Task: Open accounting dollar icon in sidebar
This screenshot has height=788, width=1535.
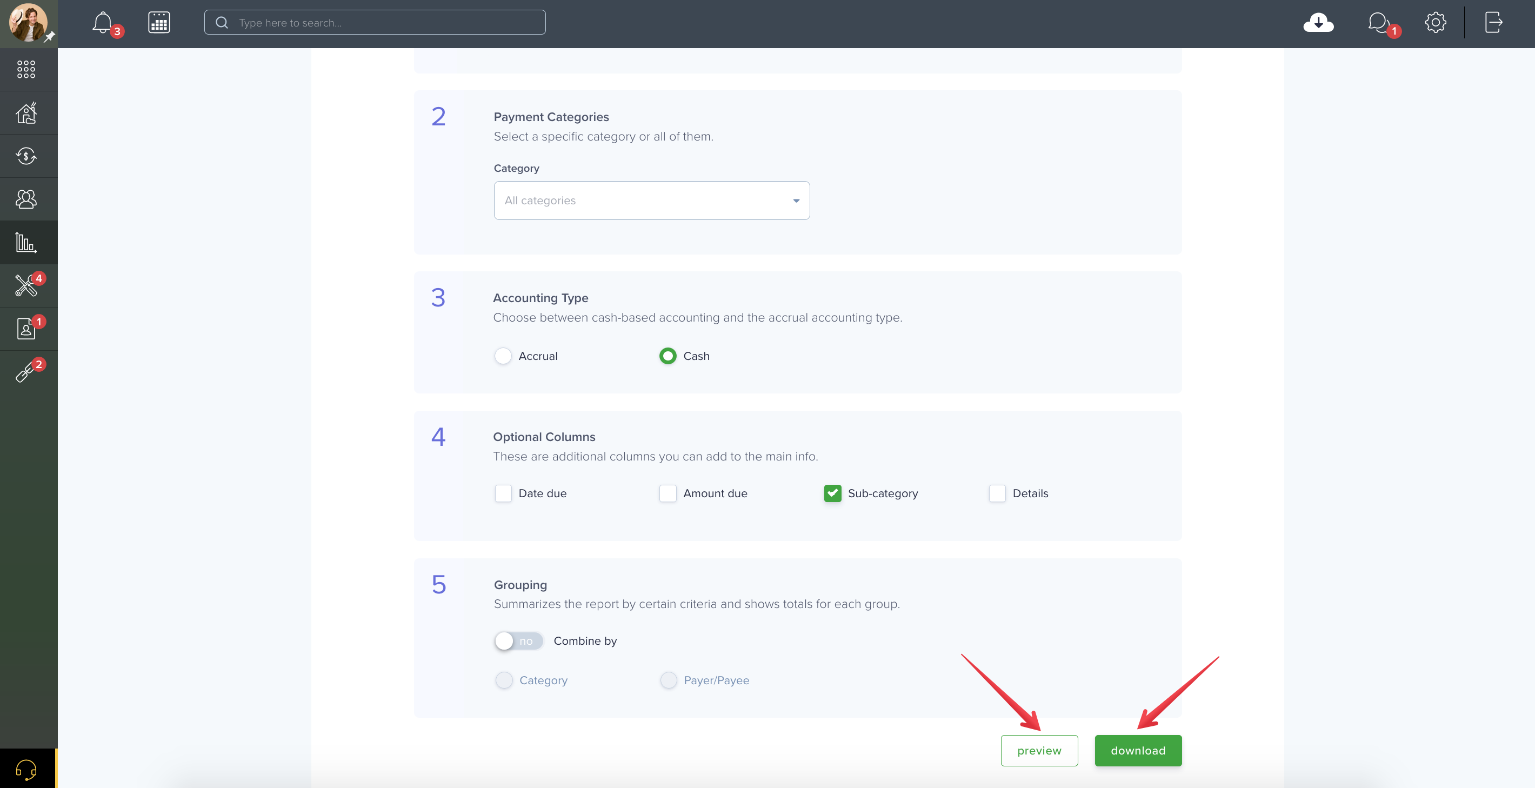Action: [x=26, y=156]
